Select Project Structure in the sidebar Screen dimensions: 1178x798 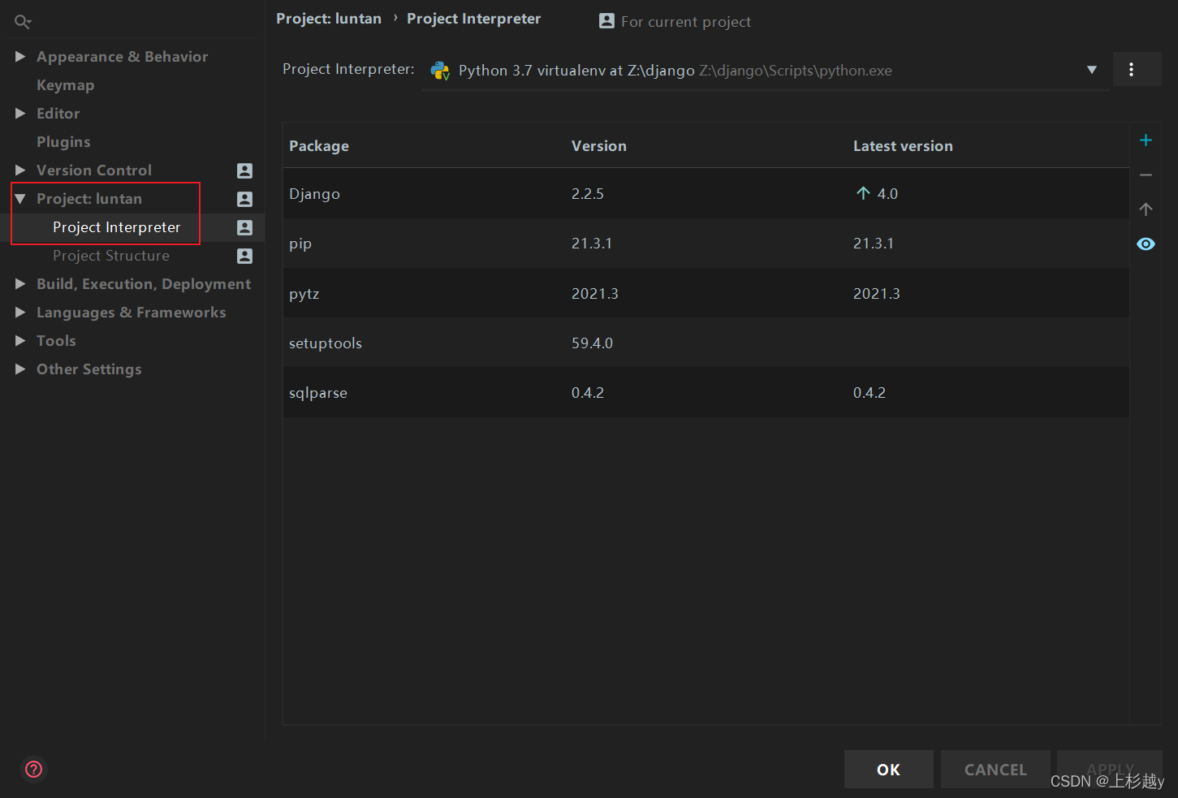click(110, 256)
